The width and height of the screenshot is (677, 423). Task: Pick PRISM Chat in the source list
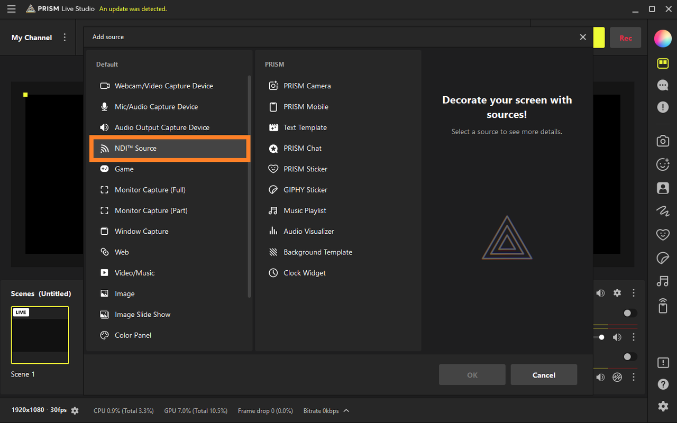pos(338,148)
